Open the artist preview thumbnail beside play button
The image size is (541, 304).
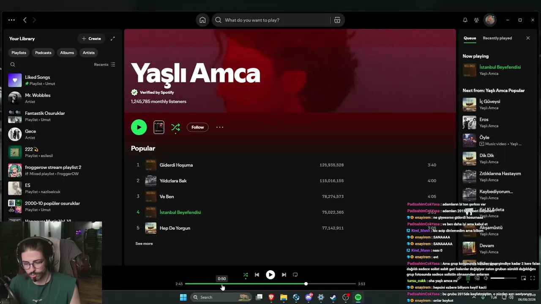click(159, 127)
